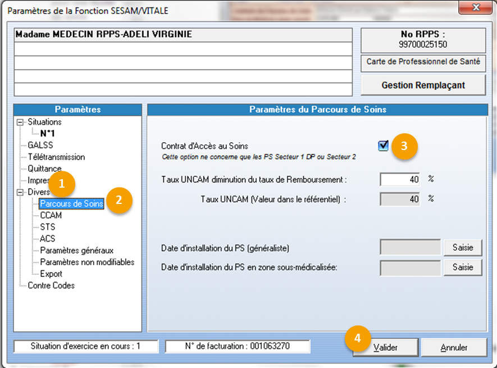Screen dimensions: 497x368
Task: Click the Valider button
Action: click(x=385, y=347)
